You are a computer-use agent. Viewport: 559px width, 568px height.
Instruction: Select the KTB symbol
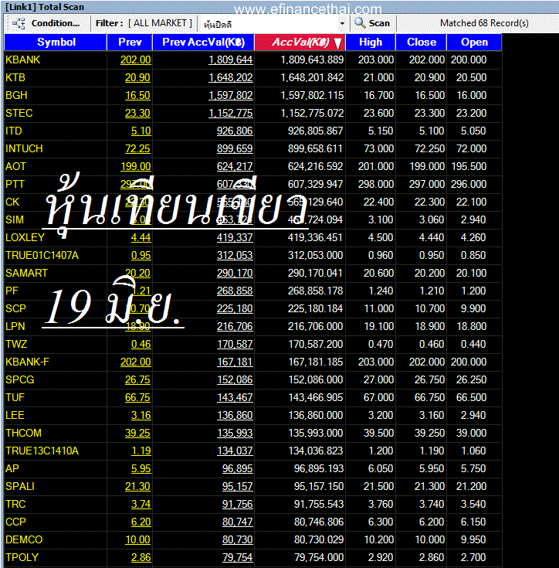pyautogui.click(x=15, y=77)
